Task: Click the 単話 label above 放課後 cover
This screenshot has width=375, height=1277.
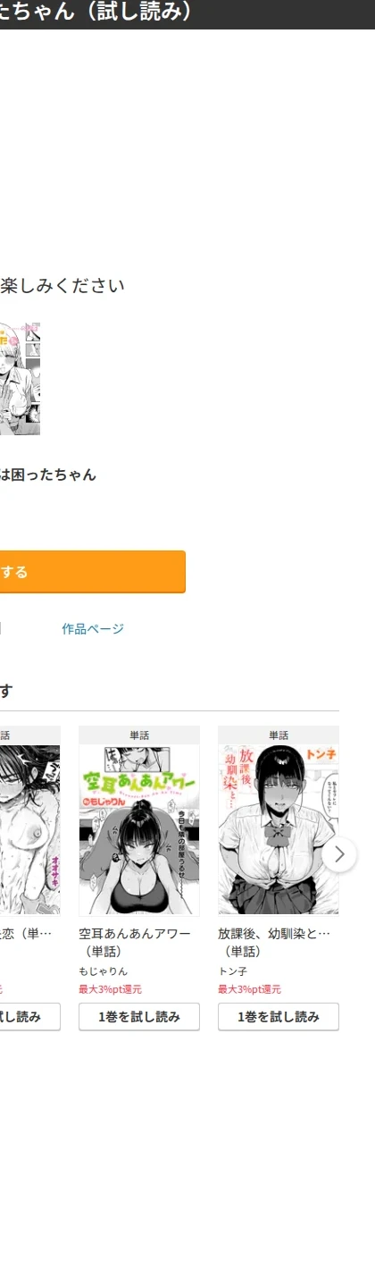Action: coord(279,735)
